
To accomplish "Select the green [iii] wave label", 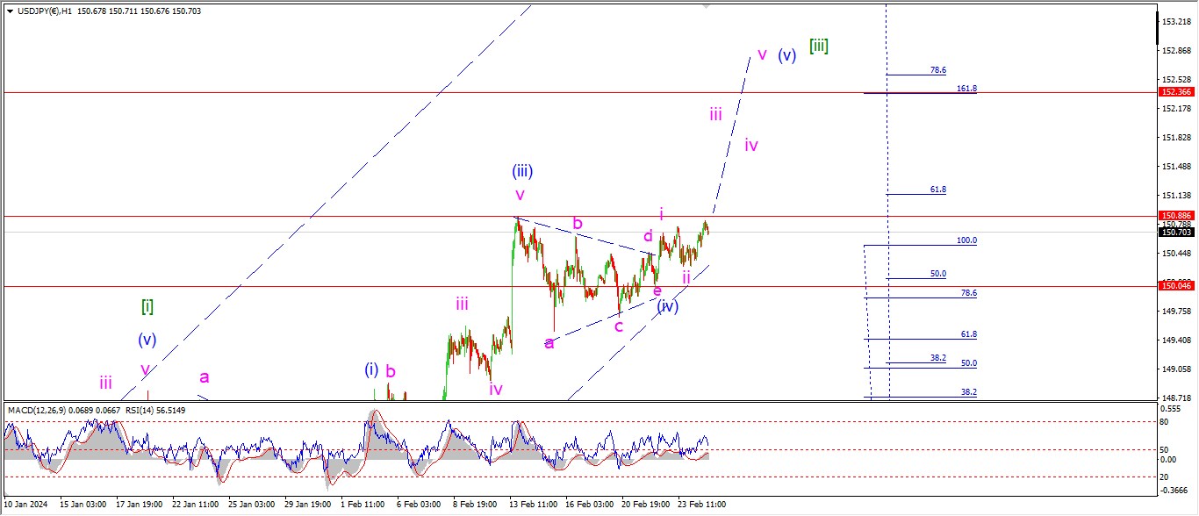I will (818, 47).
